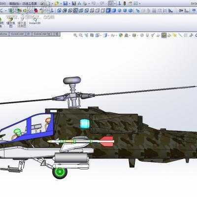Click the Edit Appearance color ball icon
This screenshot has height=197, width=197.
click(121, 35)
